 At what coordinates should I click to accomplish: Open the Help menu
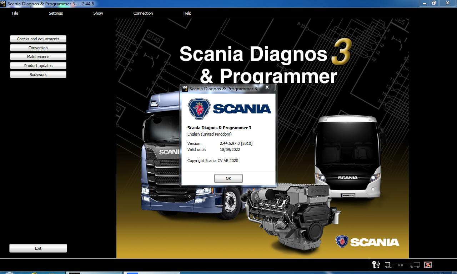(187, 13)
